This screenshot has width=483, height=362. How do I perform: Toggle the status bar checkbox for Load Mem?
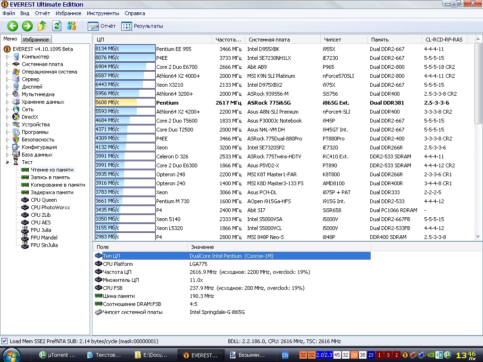pyautogui.click(x=4, y=341)
